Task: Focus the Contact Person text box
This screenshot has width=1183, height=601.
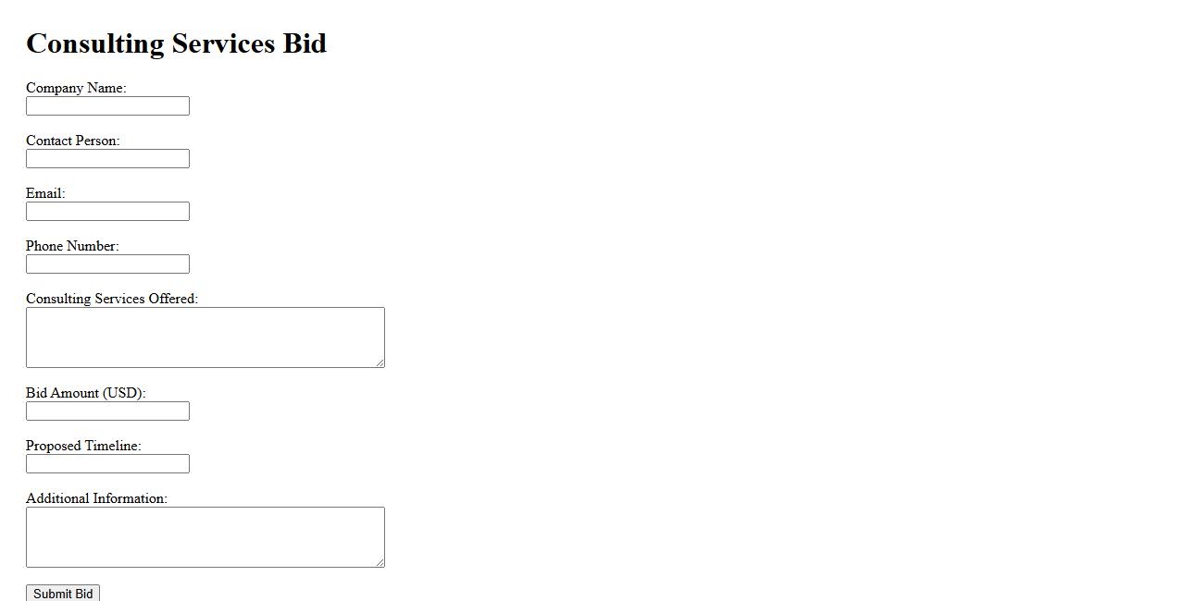Action: point(107,159)
